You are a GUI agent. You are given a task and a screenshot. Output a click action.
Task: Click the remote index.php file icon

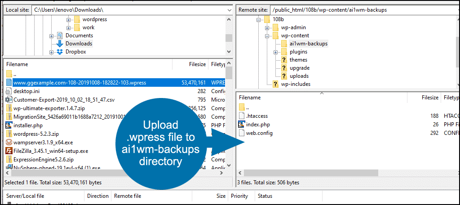pyautogui.click(x=241, y=125)
